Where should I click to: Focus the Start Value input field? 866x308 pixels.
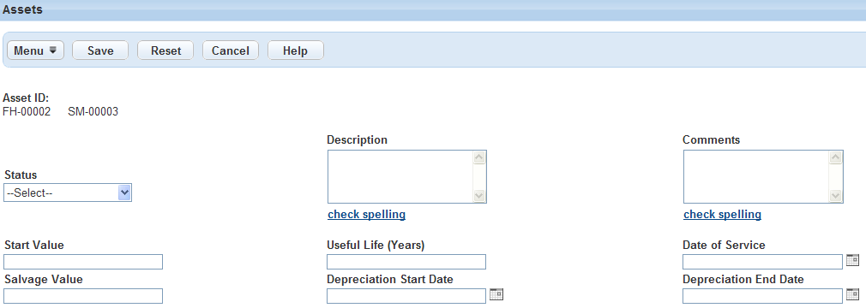coord(83,262)
